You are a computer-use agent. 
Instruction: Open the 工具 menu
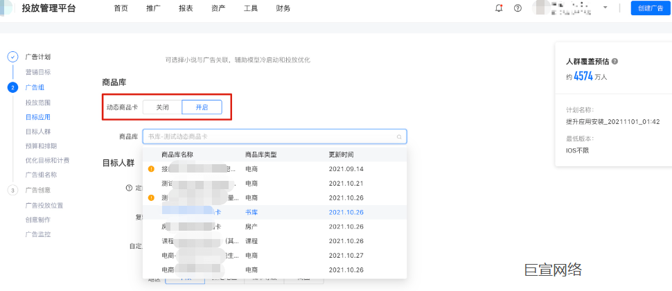point(251,8)
